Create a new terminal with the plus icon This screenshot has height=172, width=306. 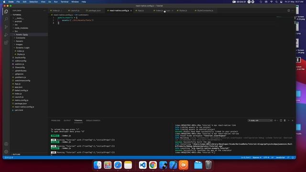tap(275, 120)
